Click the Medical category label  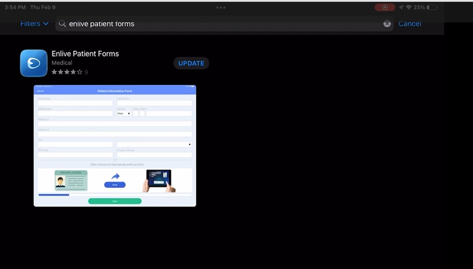click(62, 63)
